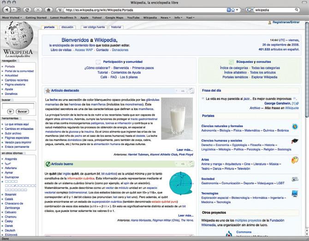The image size is (309, 241).
Task: Open the Tutorial link
Action: [x=102, y=72]
